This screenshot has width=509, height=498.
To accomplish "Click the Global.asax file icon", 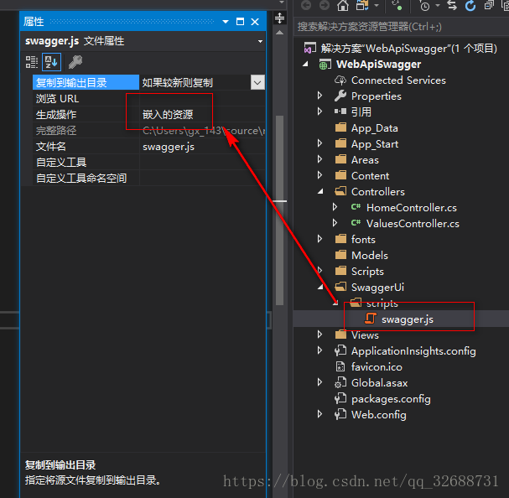I will tap(340, 383).
